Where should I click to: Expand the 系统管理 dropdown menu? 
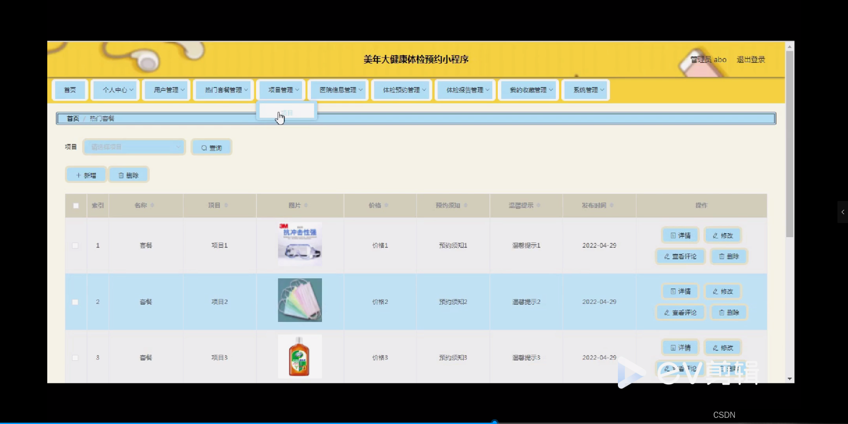pyautogui.click(x=585, y=90)
